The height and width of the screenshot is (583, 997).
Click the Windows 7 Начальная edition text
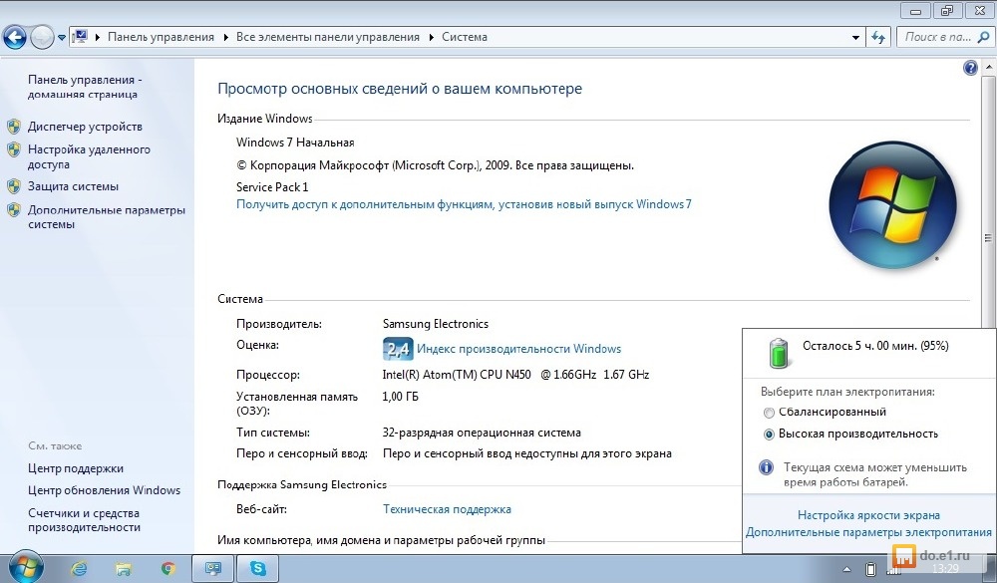coord(295,143)
